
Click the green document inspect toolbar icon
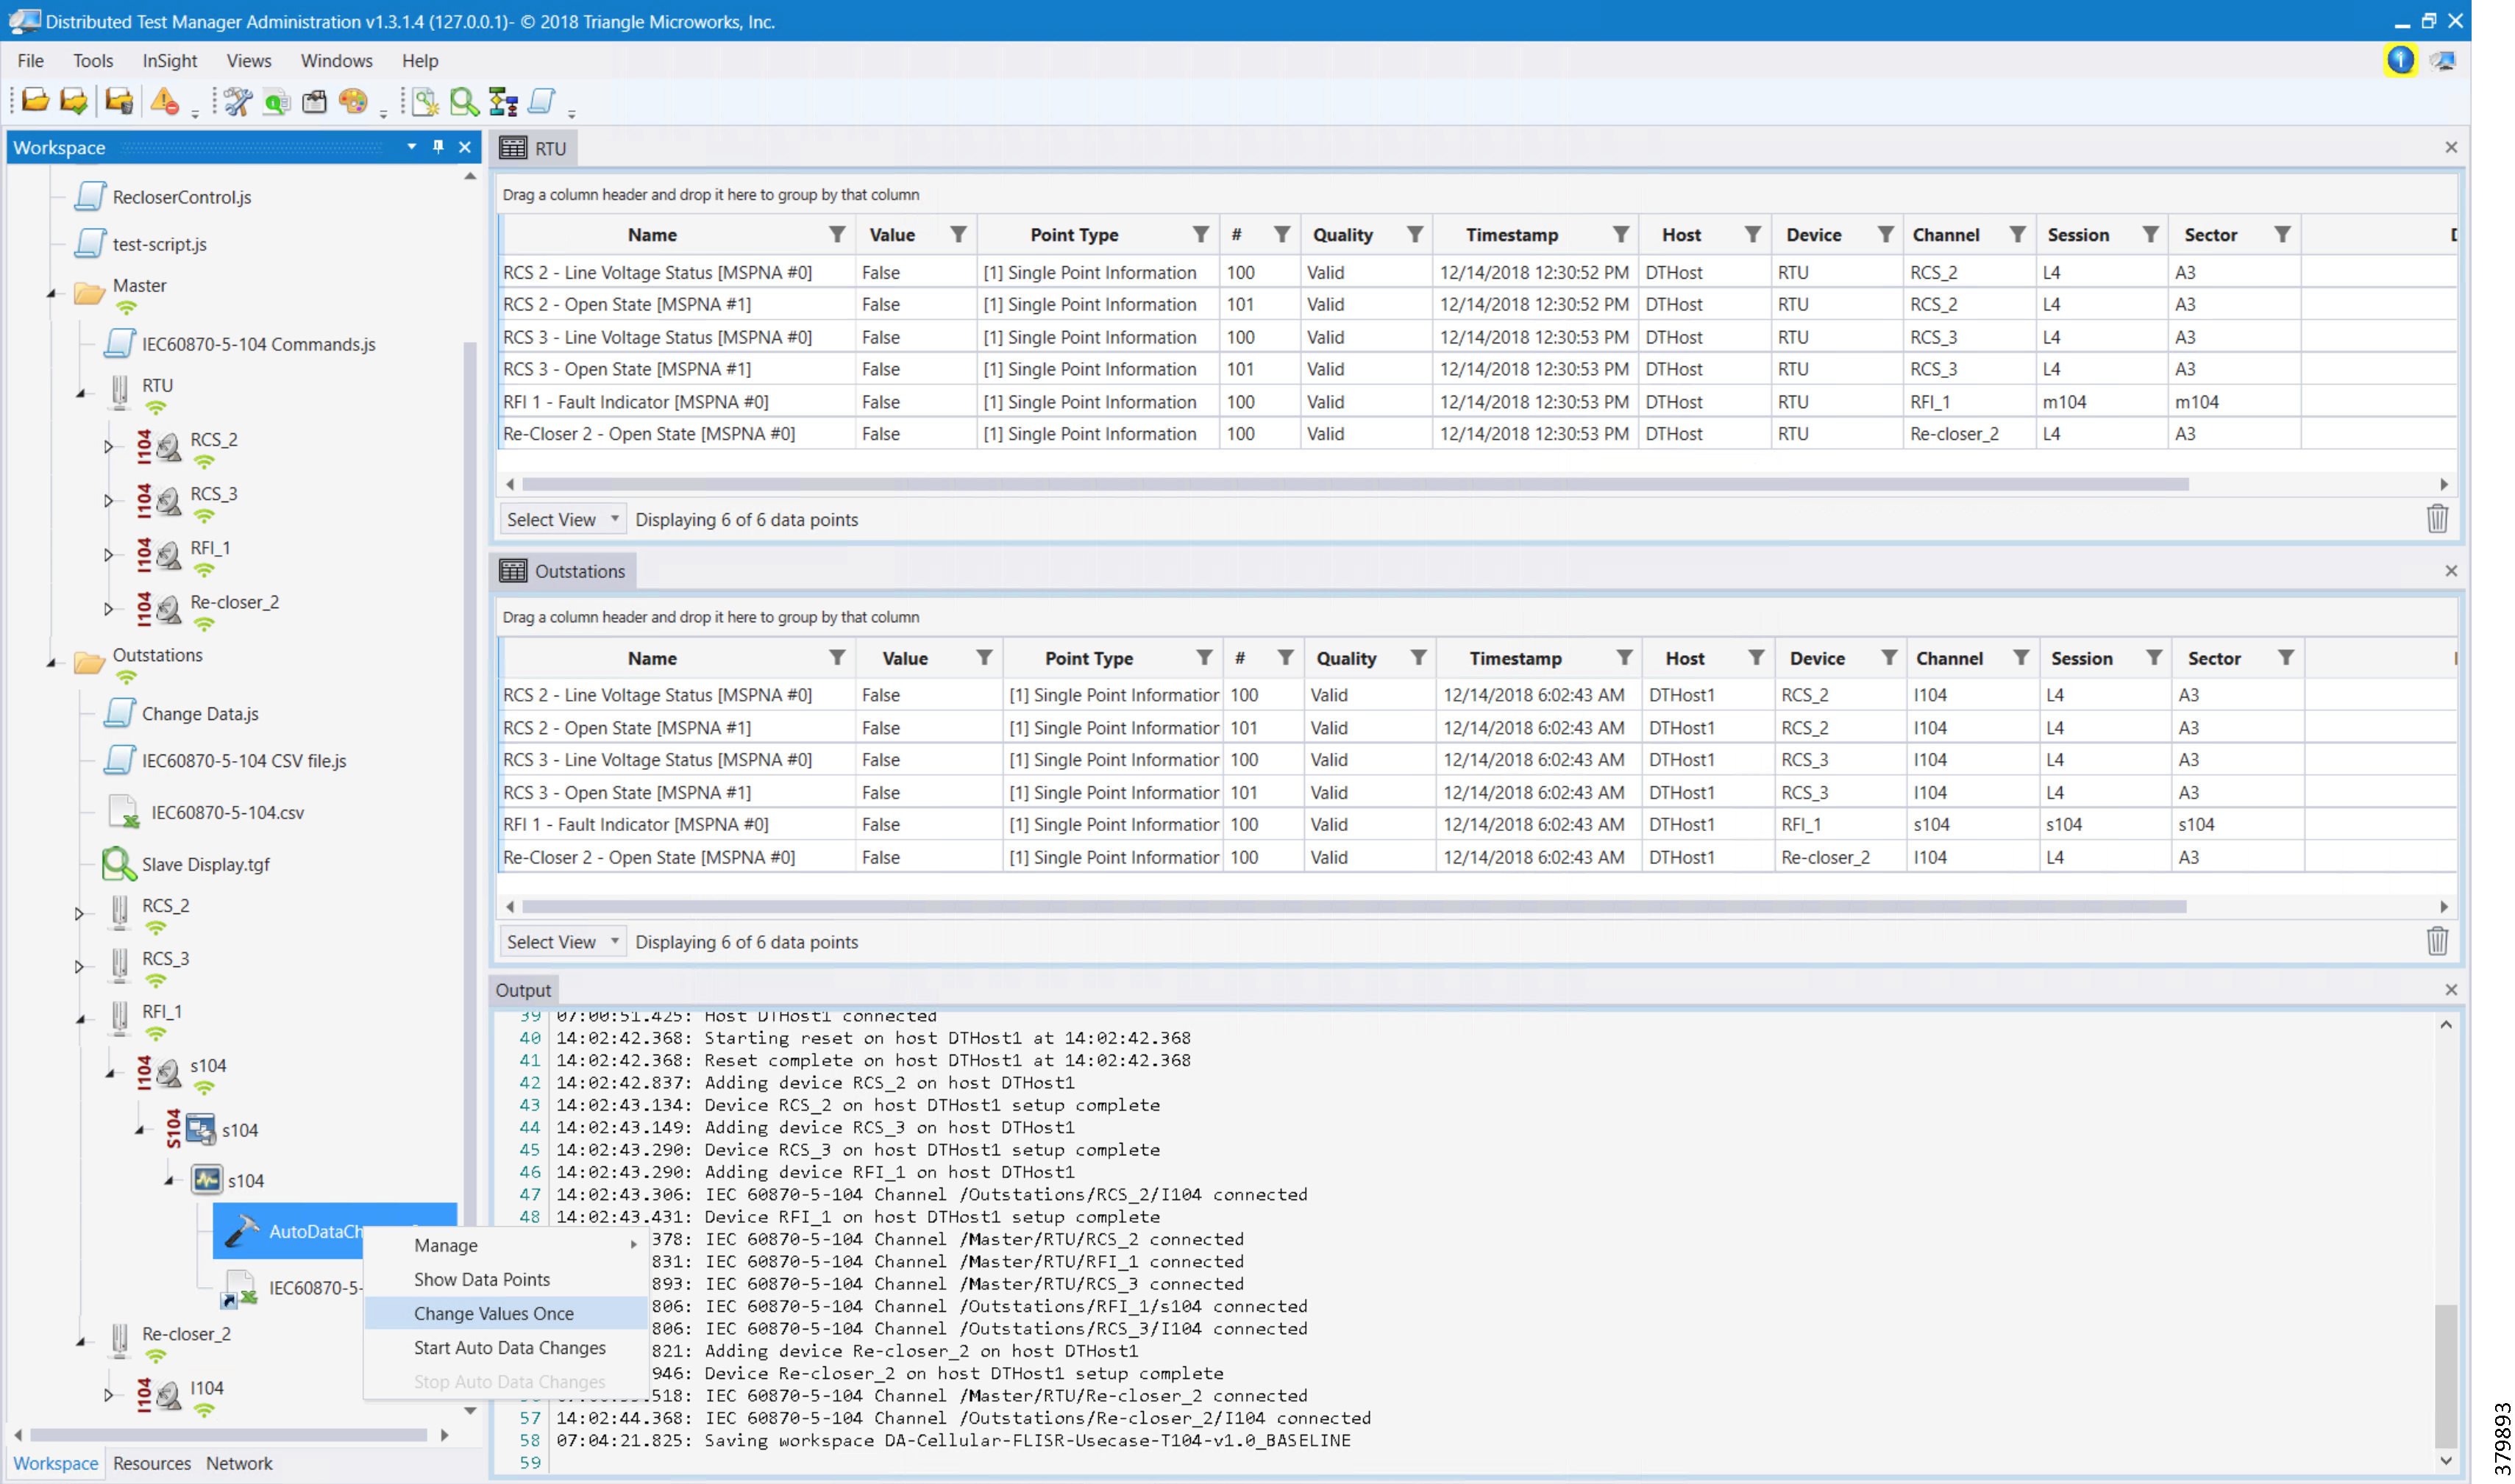276,101
